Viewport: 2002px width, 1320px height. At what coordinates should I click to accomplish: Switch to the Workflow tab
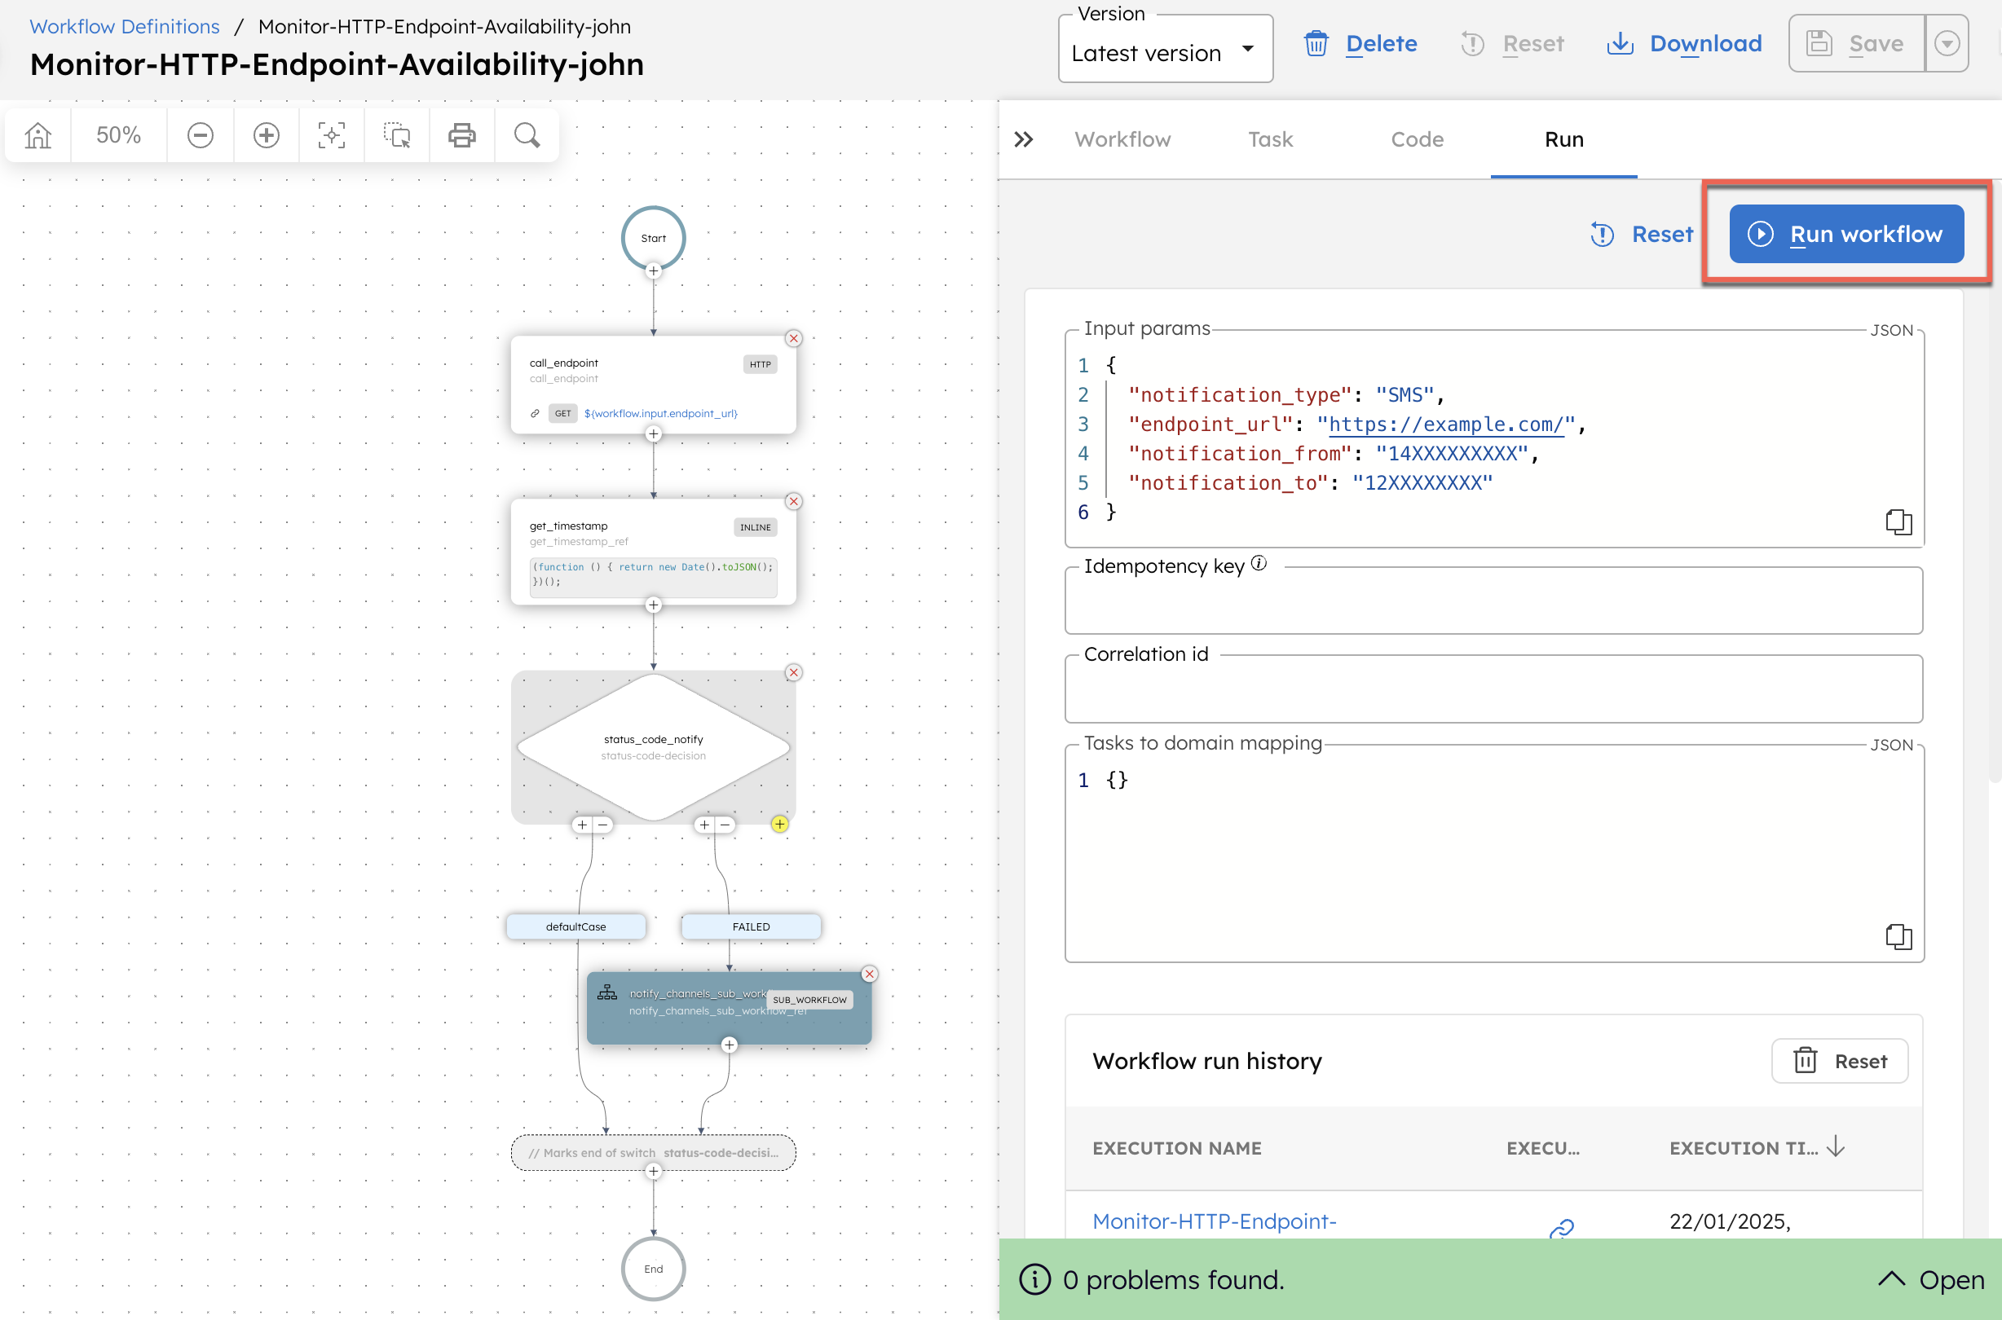click(1122, 140)
